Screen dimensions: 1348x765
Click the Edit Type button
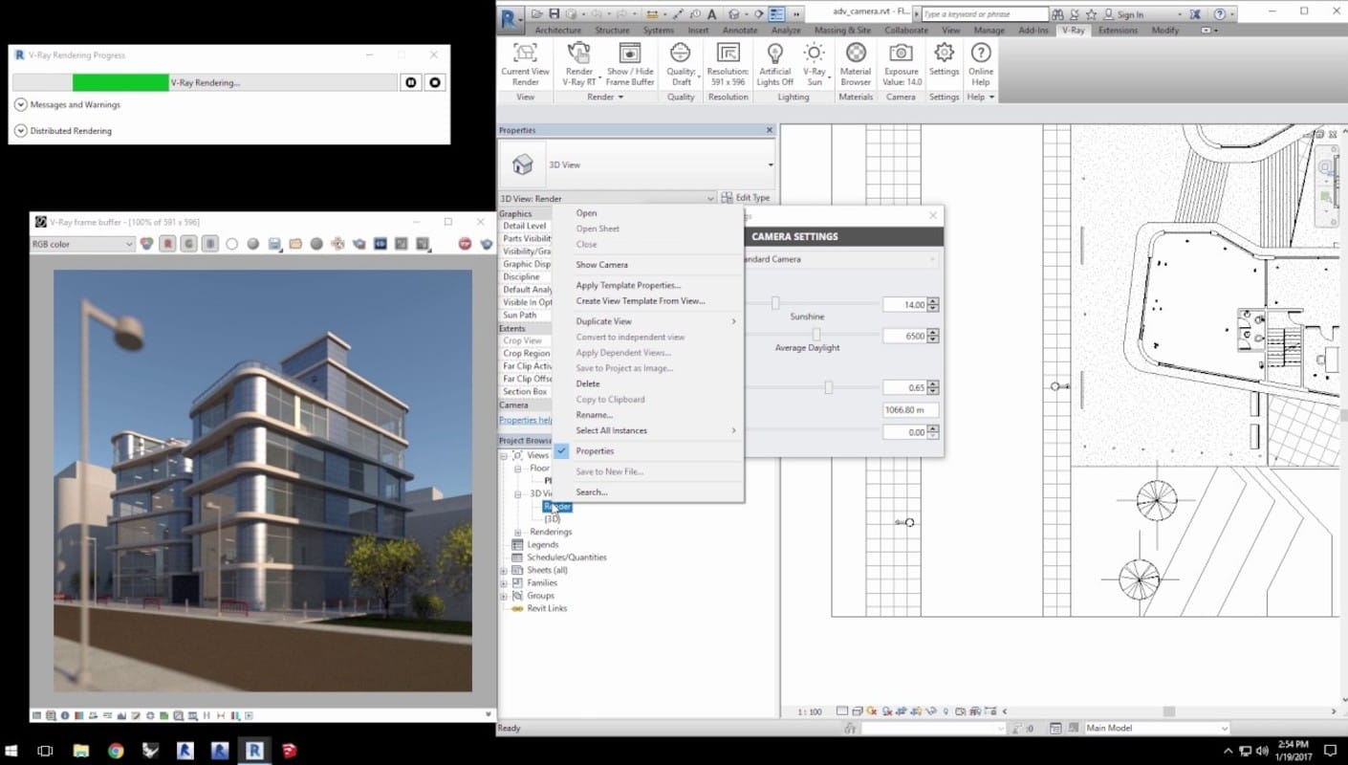pyautogui.click(x=746, y=198)
